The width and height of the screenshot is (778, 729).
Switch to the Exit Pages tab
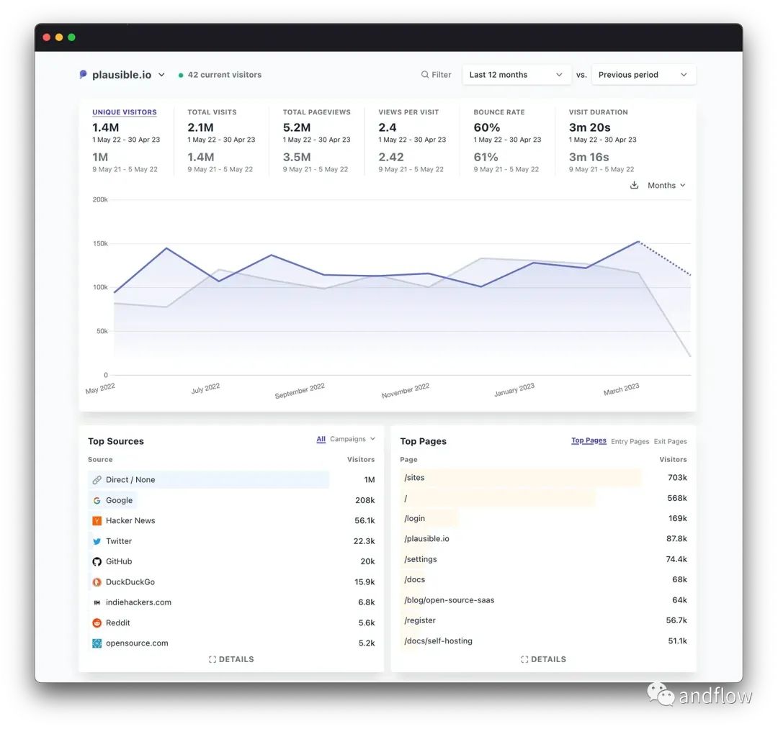(x=670, y=441)
